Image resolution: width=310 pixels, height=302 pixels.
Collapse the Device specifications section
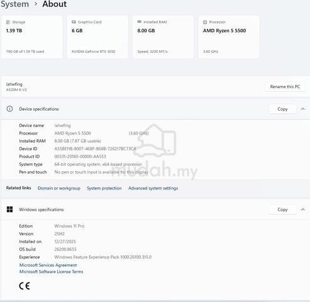pyautogui.click(x=303, y=109)
